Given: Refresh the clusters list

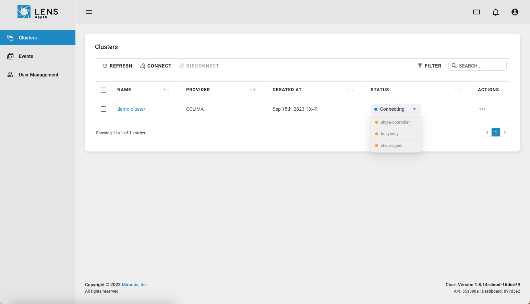Looking at the screenshot, I should (117, 66).
